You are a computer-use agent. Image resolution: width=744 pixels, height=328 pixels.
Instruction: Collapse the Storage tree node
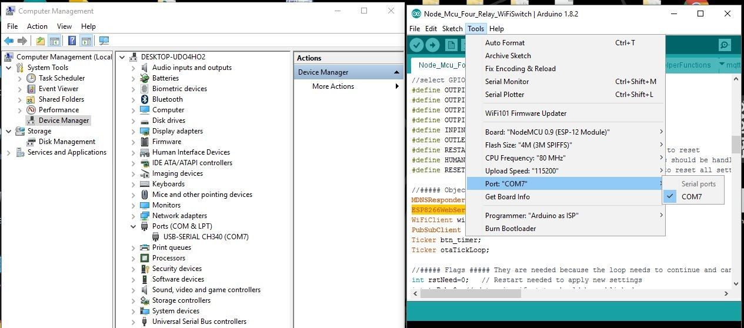(x=9, y=131)
